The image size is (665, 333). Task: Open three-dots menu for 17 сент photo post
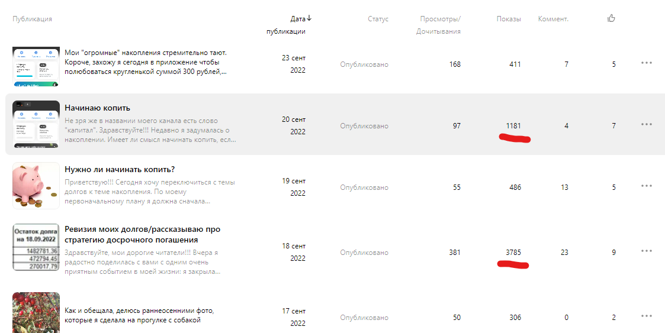(x=646, y=316)
